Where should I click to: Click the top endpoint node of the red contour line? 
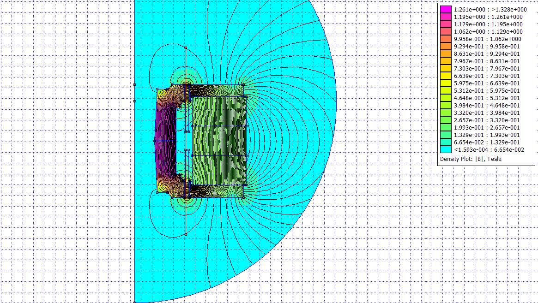click(186, 48)
